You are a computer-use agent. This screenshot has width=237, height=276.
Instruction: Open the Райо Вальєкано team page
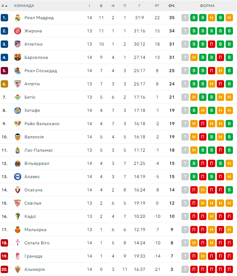click(42, 124)
